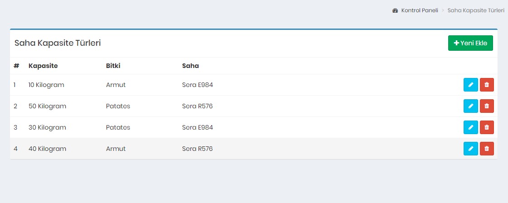Edit the 10 Kilogram Armut row

point(470,85)
